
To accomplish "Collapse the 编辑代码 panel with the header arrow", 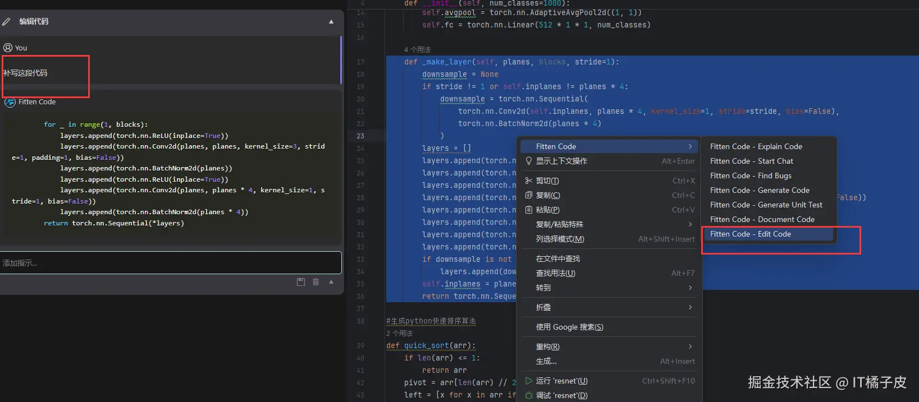I will click(x=331, y=21).
